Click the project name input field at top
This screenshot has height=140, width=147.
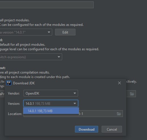(x=47, y=5)
